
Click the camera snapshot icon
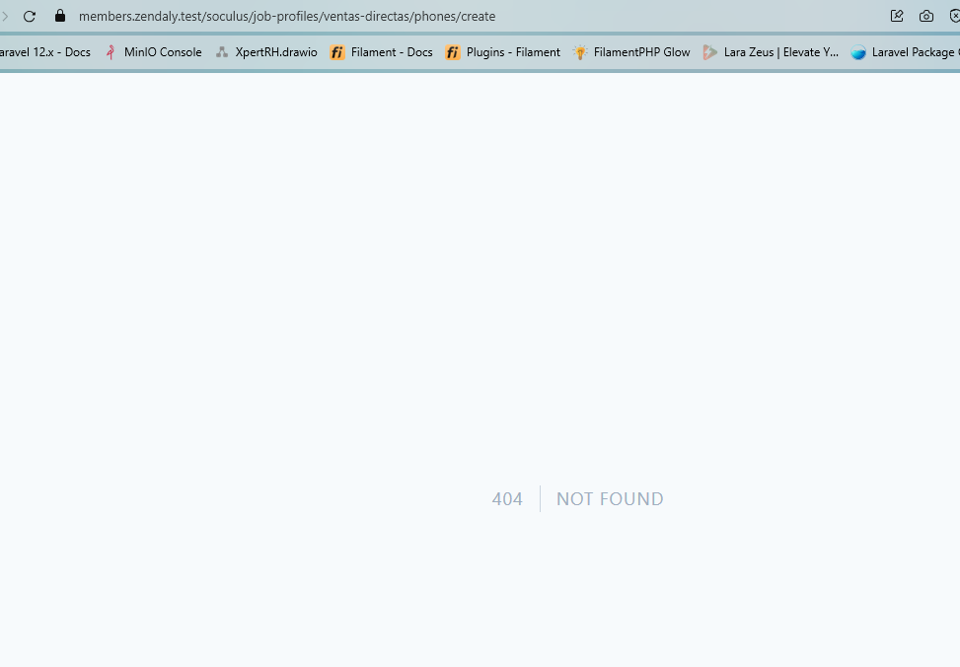click(926, 17)
